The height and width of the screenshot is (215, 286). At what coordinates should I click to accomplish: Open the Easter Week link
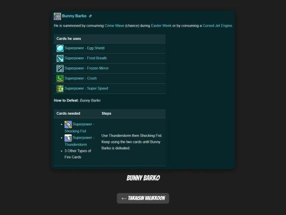(x=161, y=25)
